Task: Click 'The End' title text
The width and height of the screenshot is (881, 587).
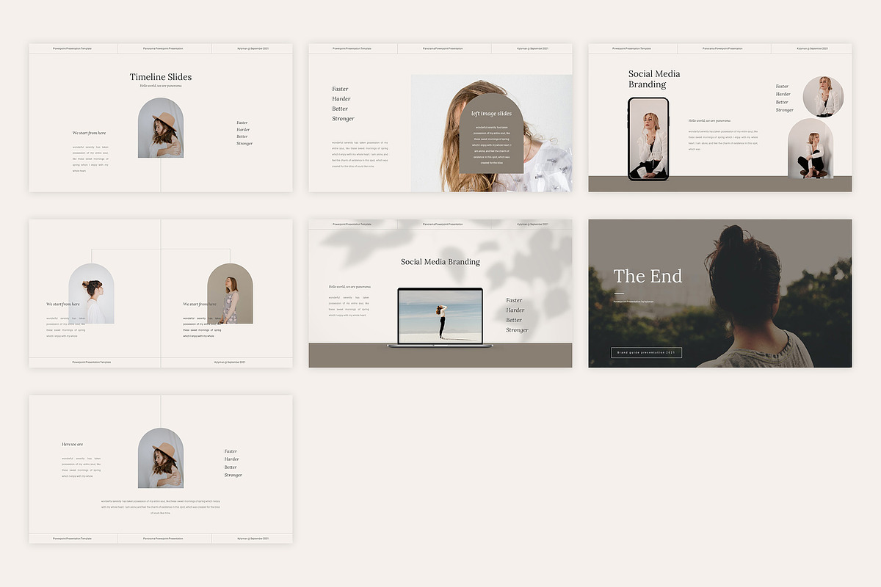Action: (x=648, y=276)
